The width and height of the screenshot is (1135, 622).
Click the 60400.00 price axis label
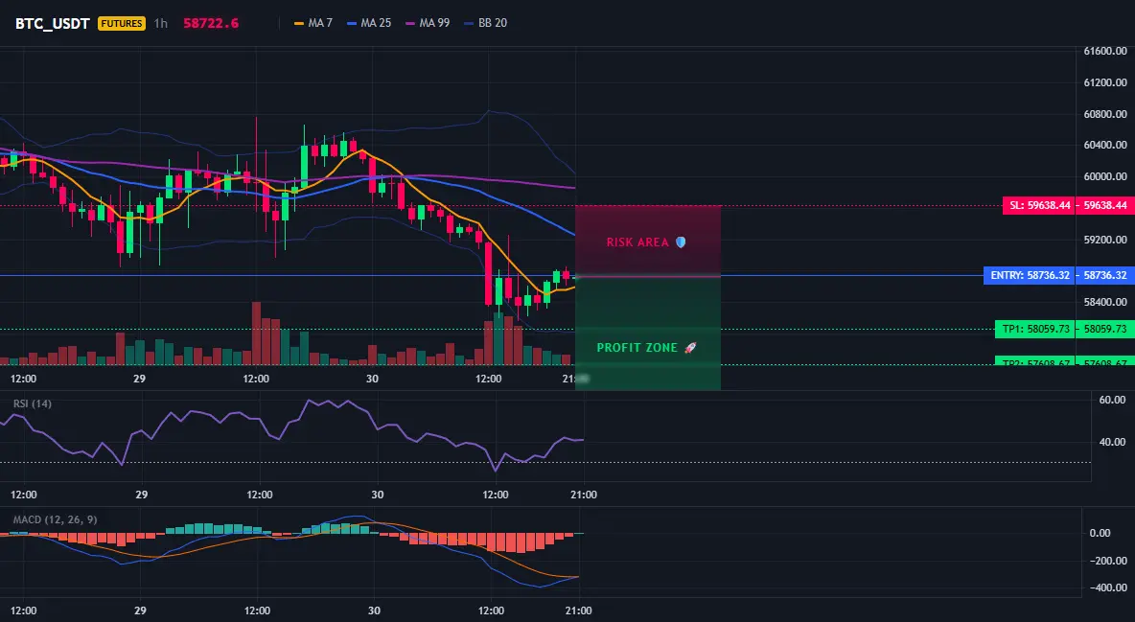tap(1105, 145)
